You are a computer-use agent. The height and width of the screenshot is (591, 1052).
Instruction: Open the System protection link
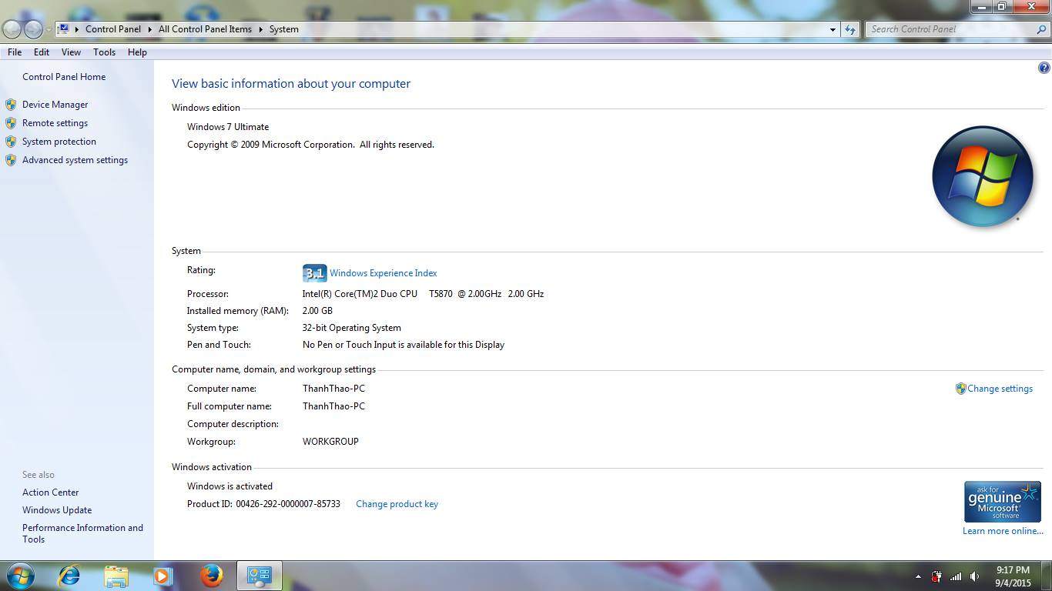click(x=59, y=142)
